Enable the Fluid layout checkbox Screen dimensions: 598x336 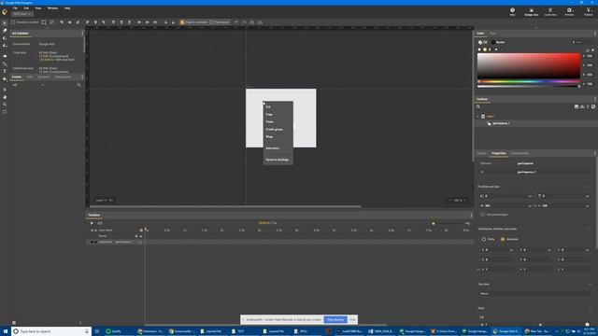(212, 22)
